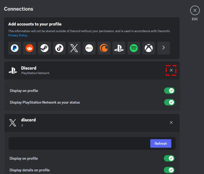Turn off Display details on profile
Image resolution: width=204 pixels, height=174 pixels.
click(169, 170)
